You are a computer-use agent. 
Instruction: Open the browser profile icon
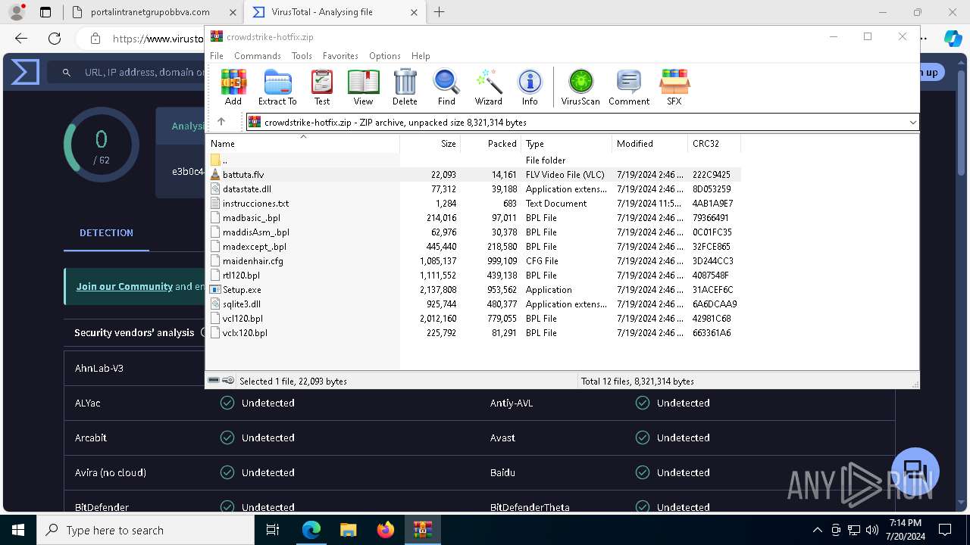coord(17,12)
